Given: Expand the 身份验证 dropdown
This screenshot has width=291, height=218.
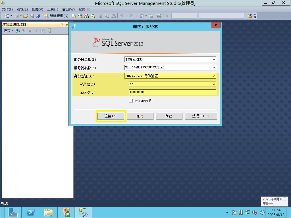Looking at the screenshot, I should (x=214, y=76).
